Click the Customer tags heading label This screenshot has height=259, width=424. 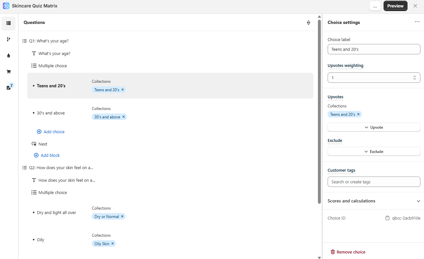tap(341, 170)
